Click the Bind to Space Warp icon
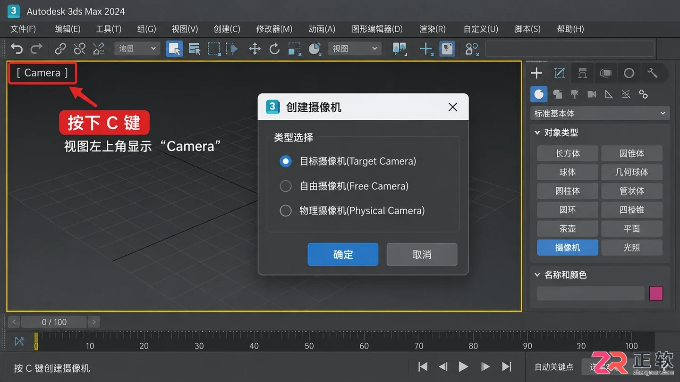The image size is (680, 382). 99,49
